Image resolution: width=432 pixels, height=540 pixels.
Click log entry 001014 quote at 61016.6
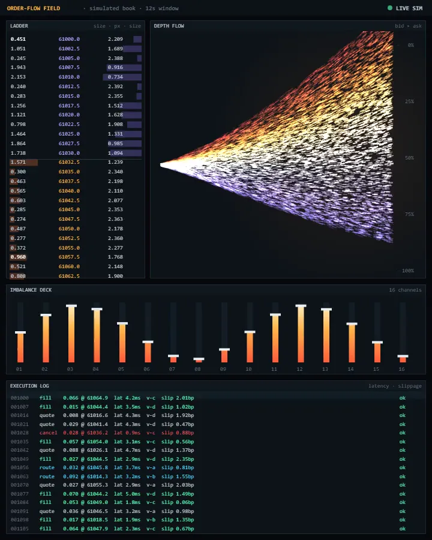(217, 415)
